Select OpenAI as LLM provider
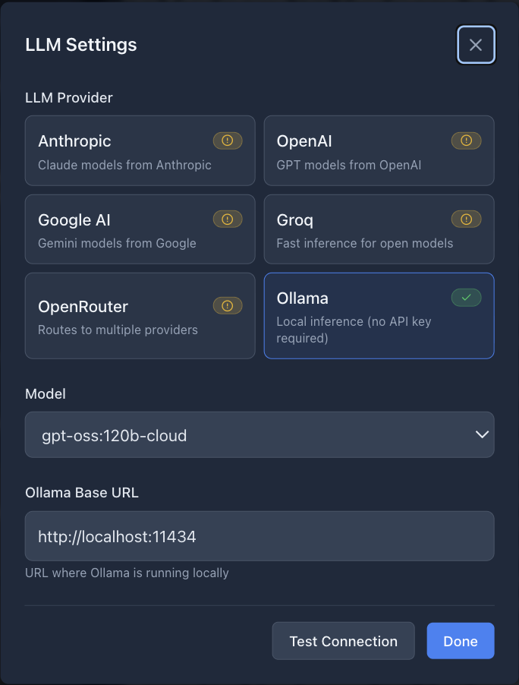 (379, 150)
